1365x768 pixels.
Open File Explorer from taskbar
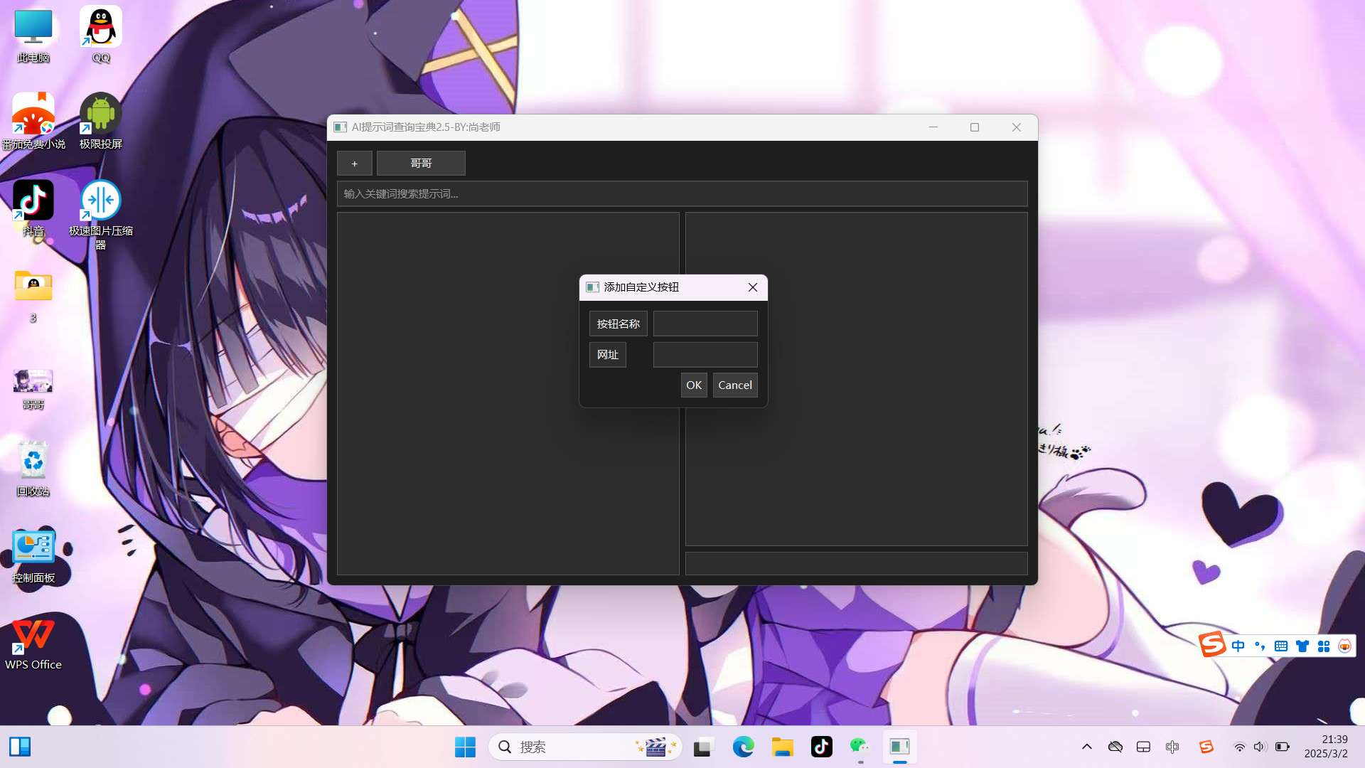click(x=782, y=747)
